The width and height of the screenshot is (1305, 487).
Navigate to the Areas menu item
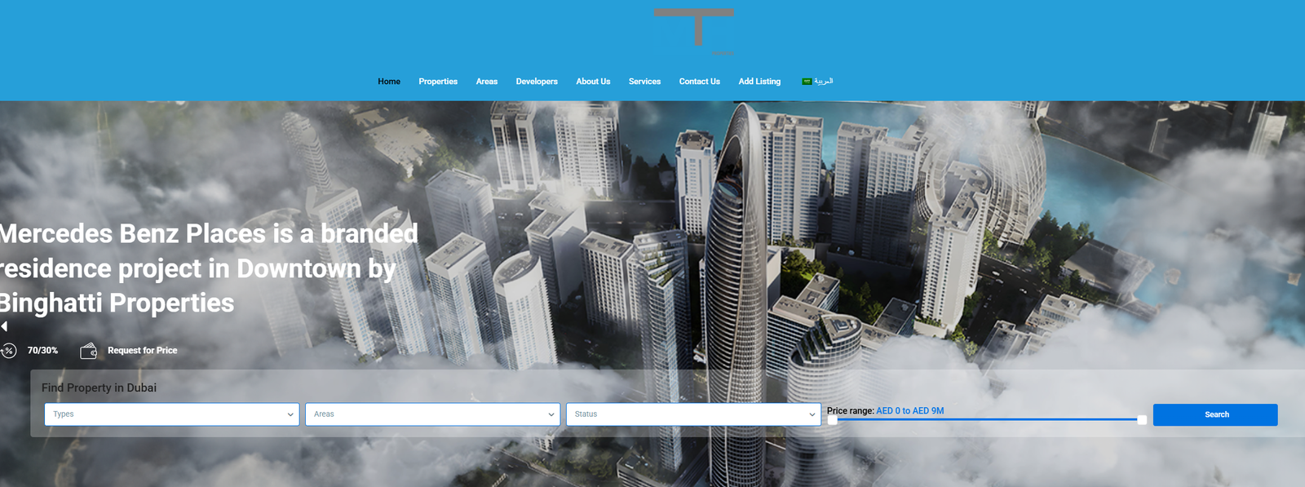pyautogui.click(x=487, y=82)
